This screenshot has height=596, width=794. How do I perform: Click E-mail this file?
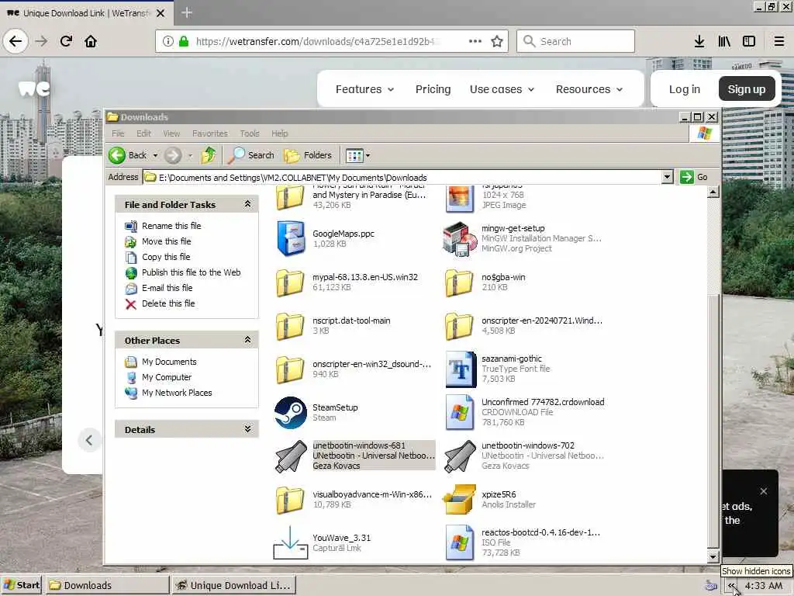(167, 288)
